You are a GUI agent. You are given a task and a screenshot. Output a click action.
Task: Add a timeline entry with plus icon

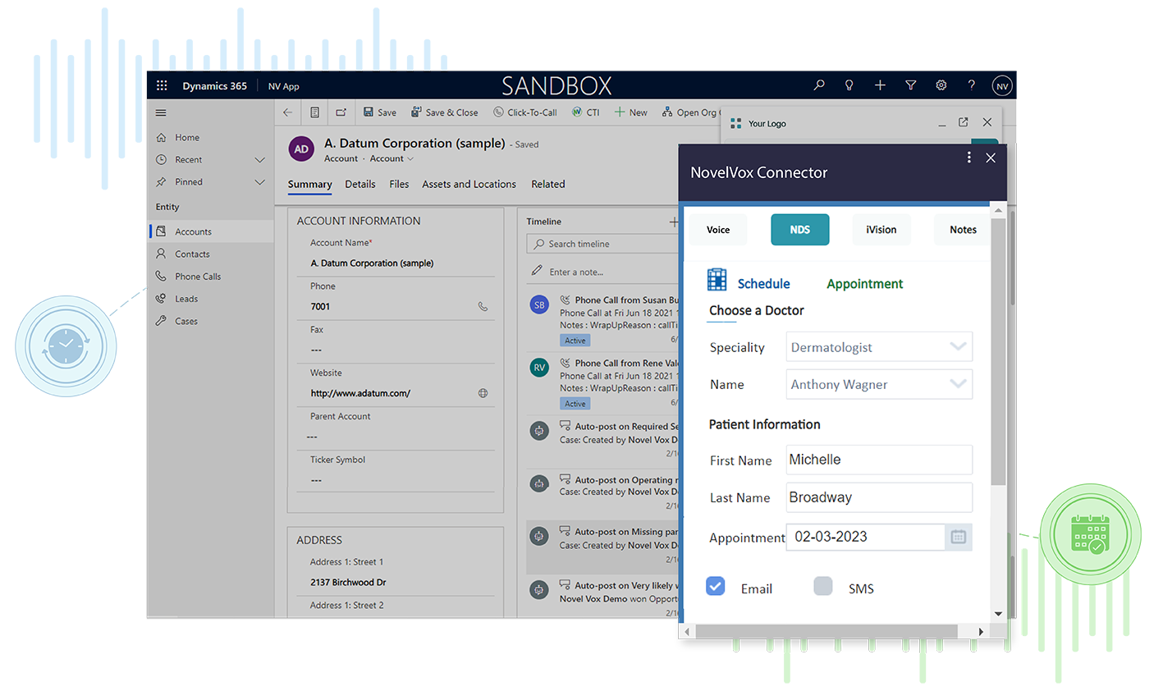[674, 222]
